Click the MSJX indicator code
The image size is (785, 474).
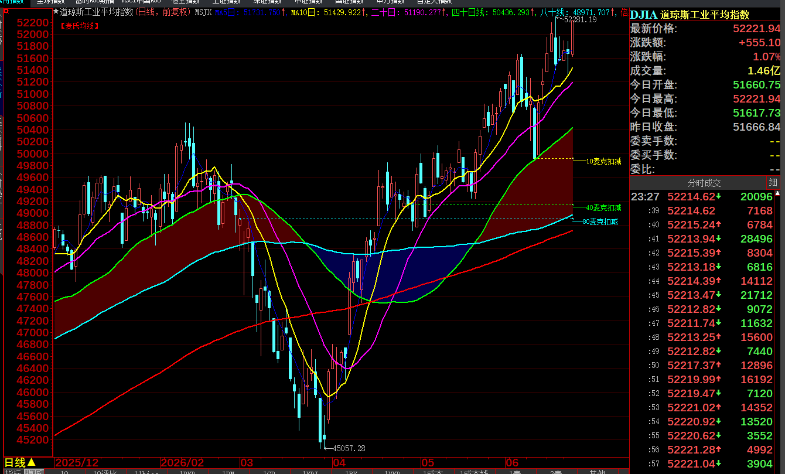click(x=203, y=12)
